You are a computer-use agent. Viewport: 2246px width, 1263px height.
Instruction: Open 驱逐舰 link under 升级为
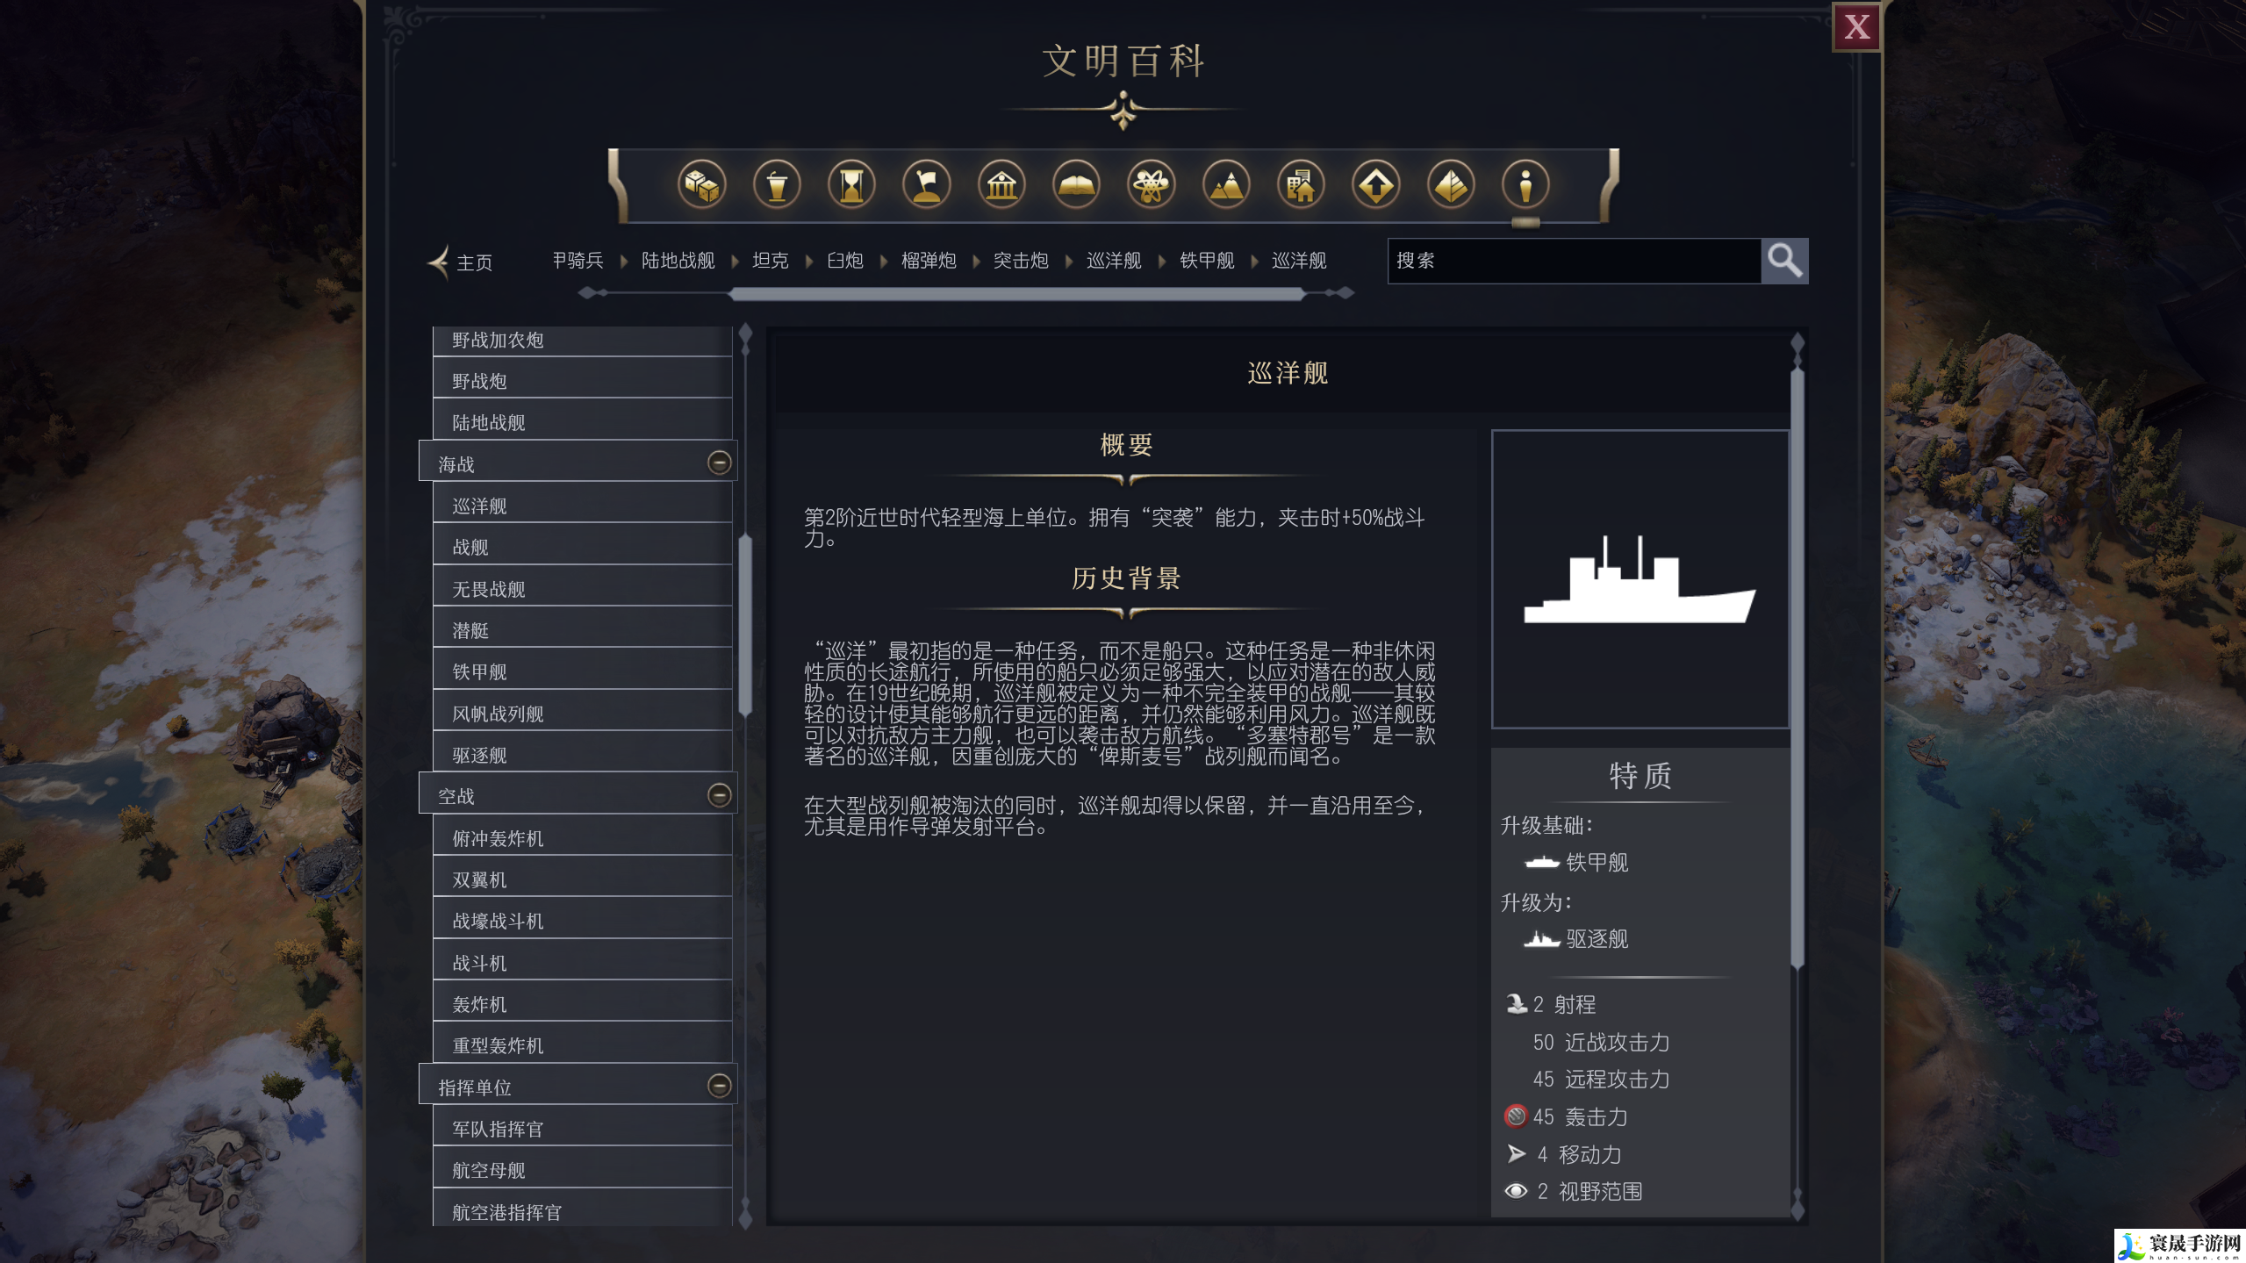[x=1597, y=939]
